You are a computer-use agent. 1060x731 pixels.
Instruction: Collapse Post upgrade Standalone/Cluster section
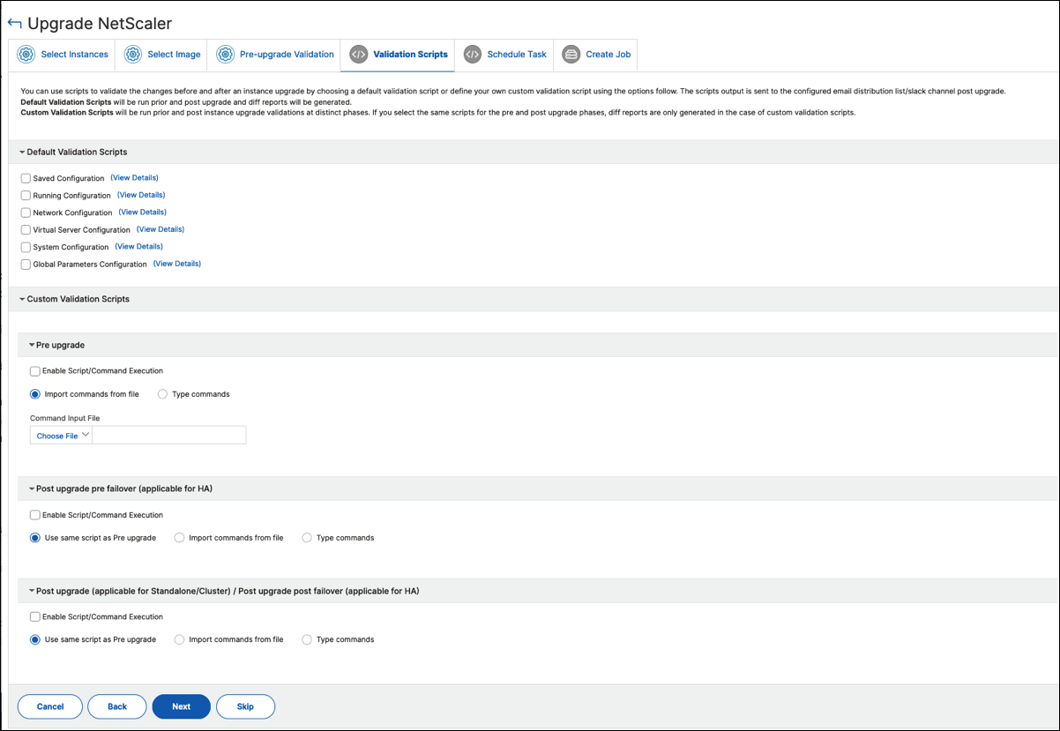pos(32,591)
